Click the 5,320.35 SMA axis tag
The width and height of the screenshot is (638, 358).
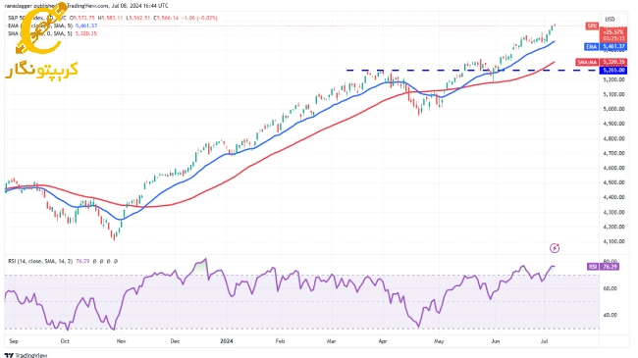pyautogui.click(x=613, y=62)
